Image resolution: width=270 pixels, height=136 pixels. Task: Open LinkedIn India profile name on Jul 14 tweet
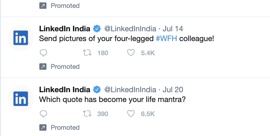(64, 29)
